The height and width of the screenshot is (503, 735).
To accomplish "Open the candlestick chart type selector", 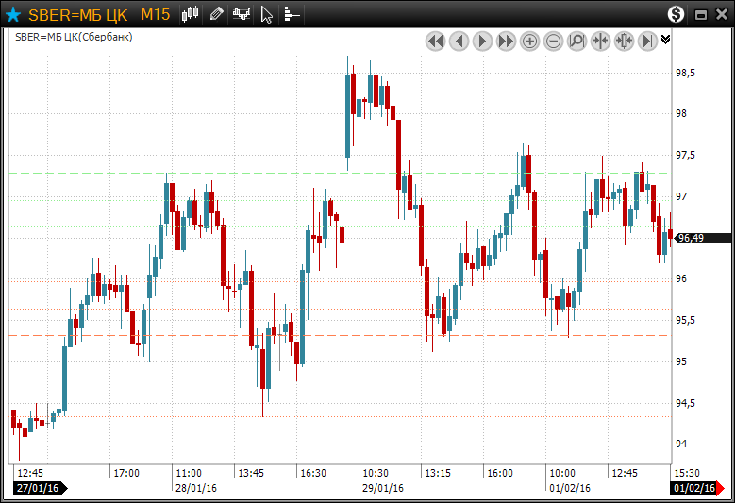I will (191, 14).
